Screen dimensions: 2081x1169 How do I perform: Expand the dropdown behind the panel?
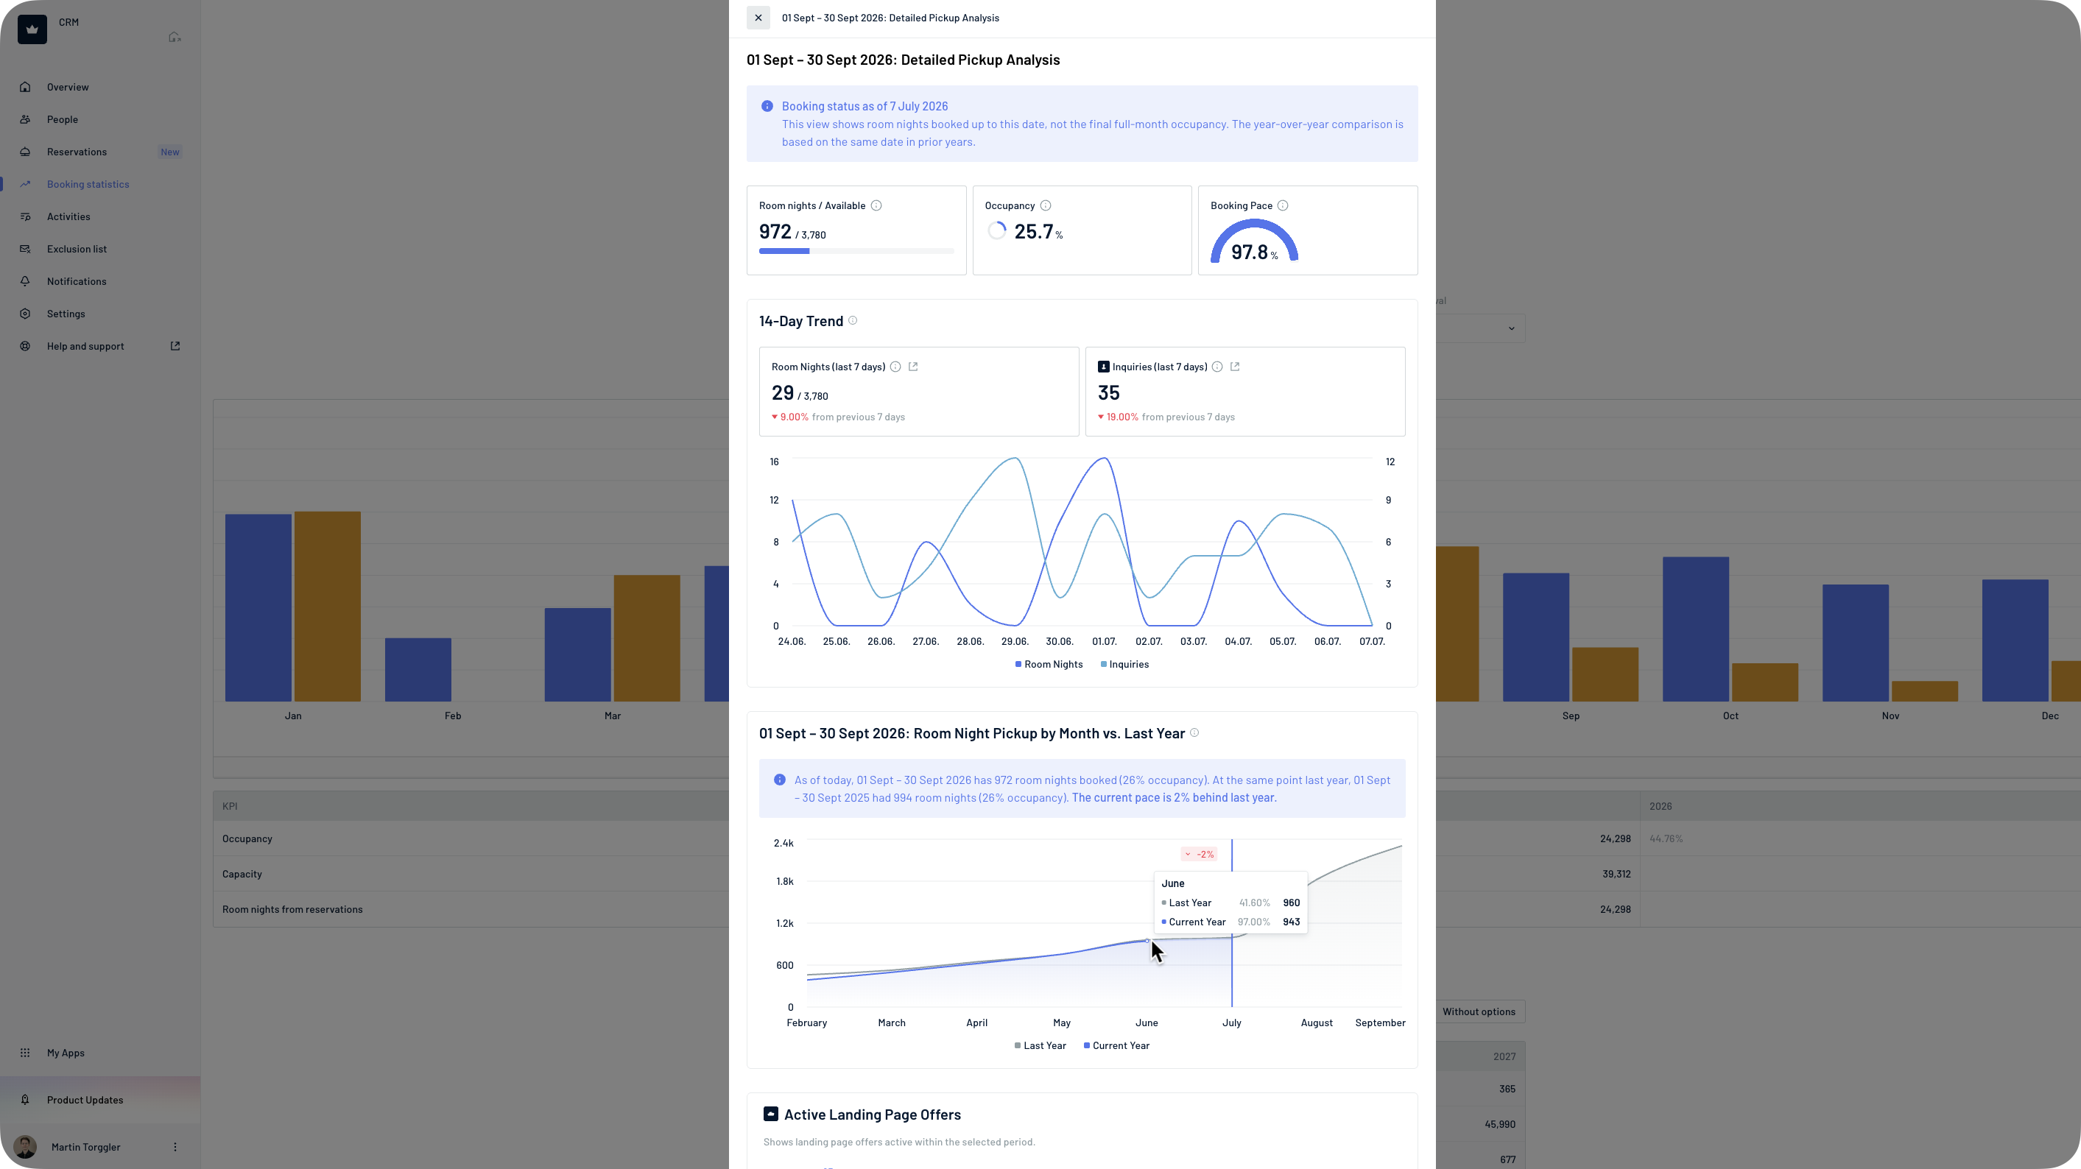[x=1480, y=328]
